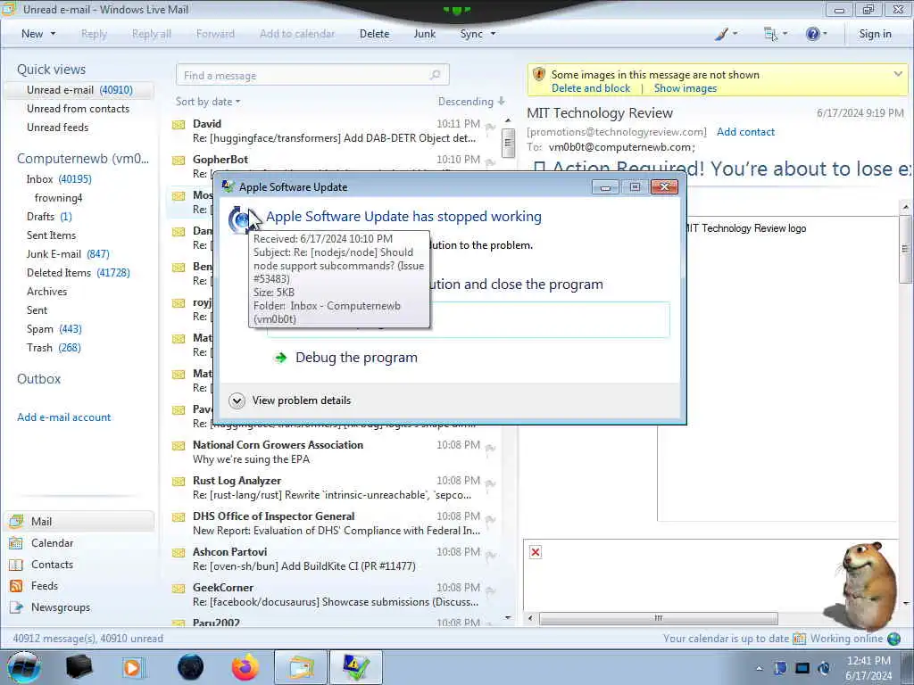This screenshot has width=914, height=685.
Task: Collapse the images warning bar chevron
Action: point(898,74)
